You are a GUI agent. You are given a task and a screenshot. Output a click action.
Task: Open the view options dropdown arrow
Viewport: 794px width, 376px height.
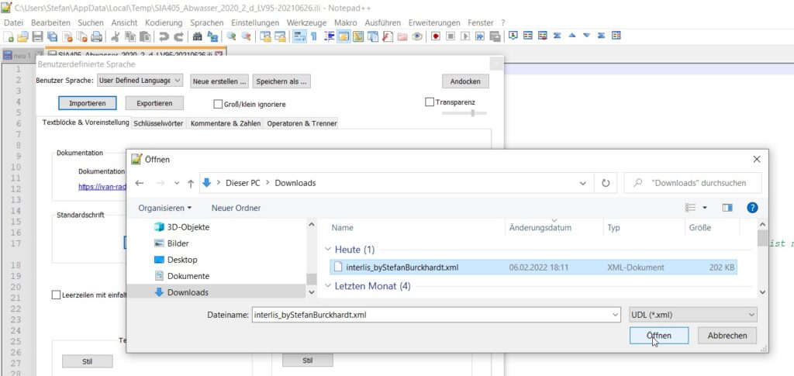(x=704, y=208)
